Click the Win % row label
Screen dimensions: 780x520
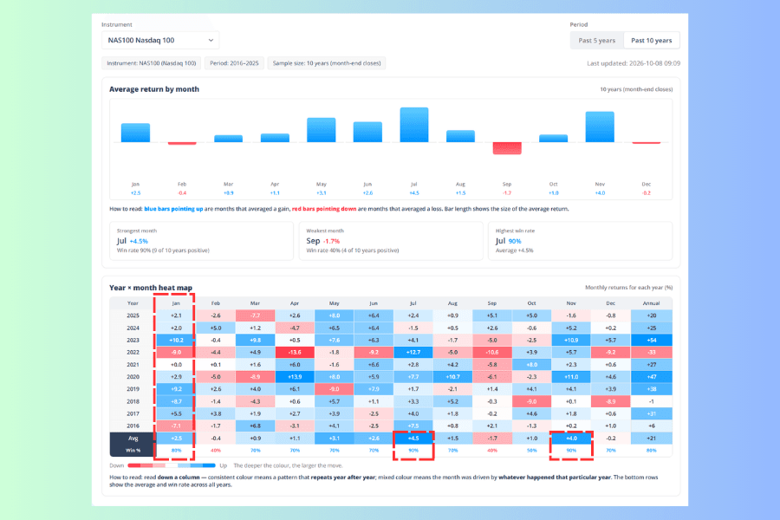coord(133,451)
